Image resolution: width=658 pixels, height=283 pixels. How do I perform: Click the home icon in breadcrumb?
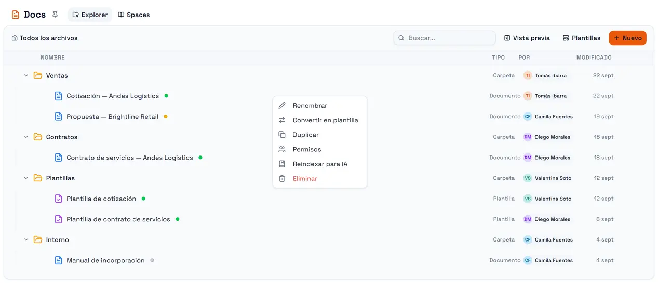[x=15, y=38]
